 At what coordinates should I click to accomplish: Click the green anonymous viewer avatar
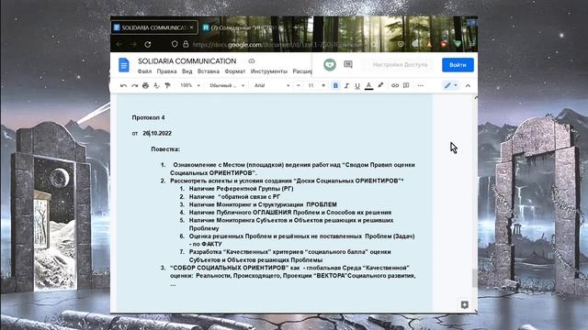pos(330,65)
